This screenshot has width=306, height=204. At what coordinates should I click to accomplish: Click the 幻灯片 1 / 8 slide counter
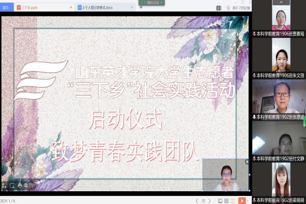8,201
